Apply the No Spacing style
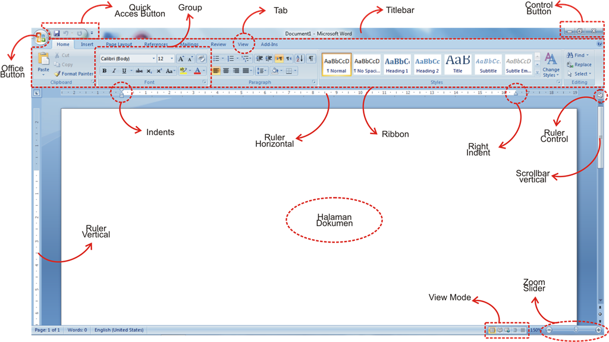The image size is (609, 342). [x=366, y=64]
